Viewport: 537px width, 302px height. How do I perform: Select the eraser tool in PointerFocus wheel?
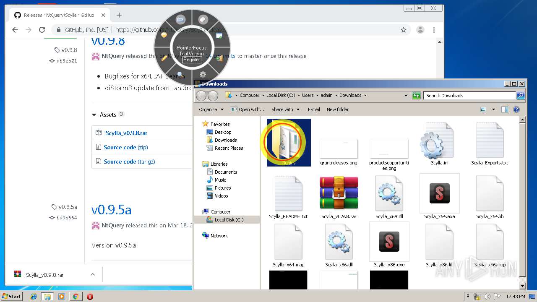pos(203,20)
